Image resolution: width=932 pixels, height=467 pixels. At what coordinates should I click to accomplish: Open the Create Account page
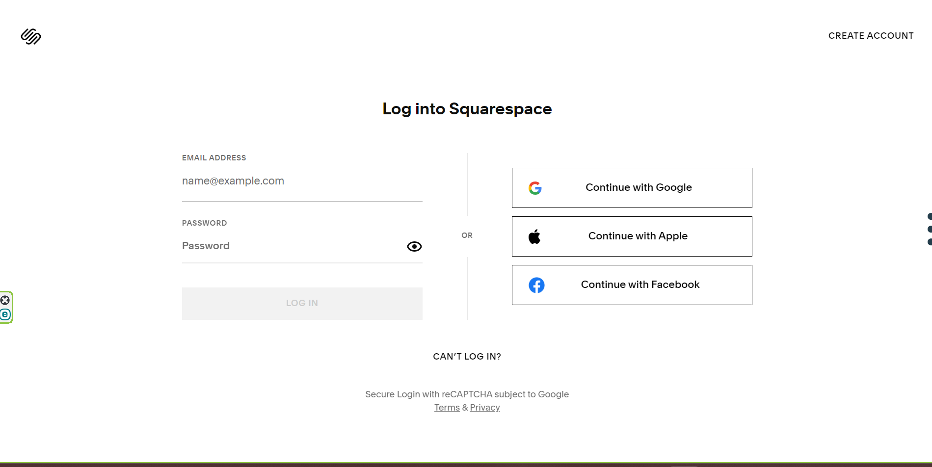871,36
